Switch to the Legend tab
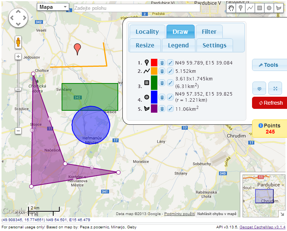Screen dimensions: 287x231 pyautogui.click(x=178, y=45)
